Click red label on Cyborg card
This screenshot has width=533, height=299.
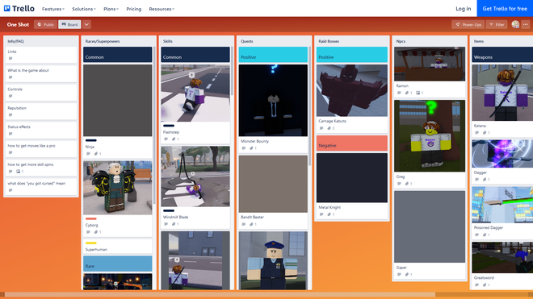click(91, 218)
